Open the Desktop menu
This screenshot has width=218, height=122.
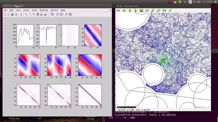point(44,10)
